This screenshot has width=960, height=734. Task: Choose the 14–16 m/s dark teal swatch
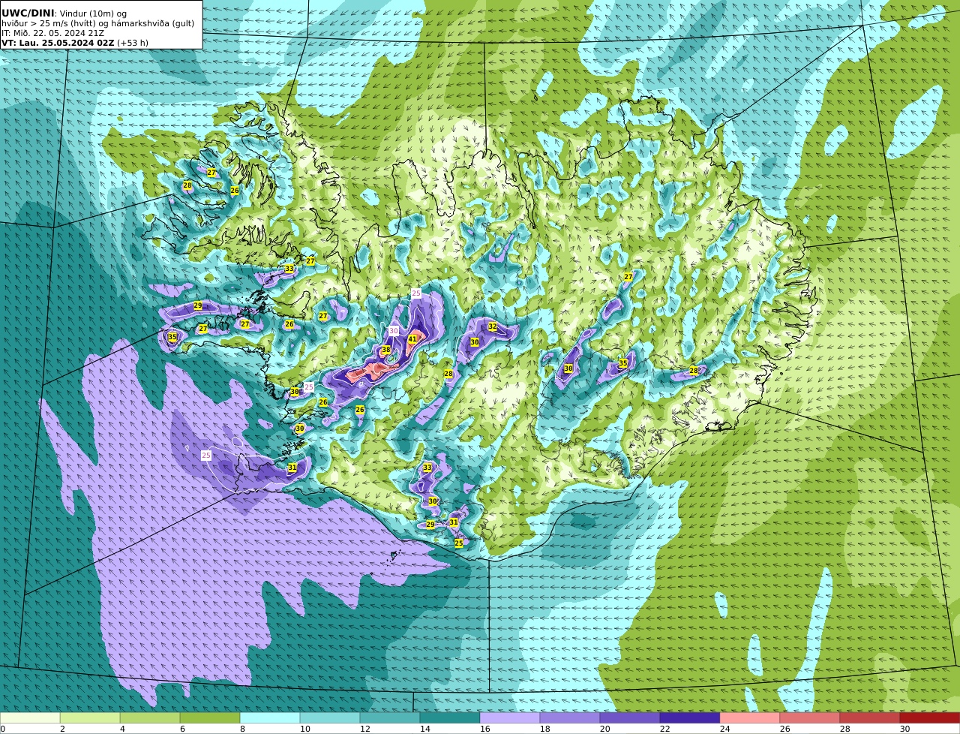click(450, 718)
